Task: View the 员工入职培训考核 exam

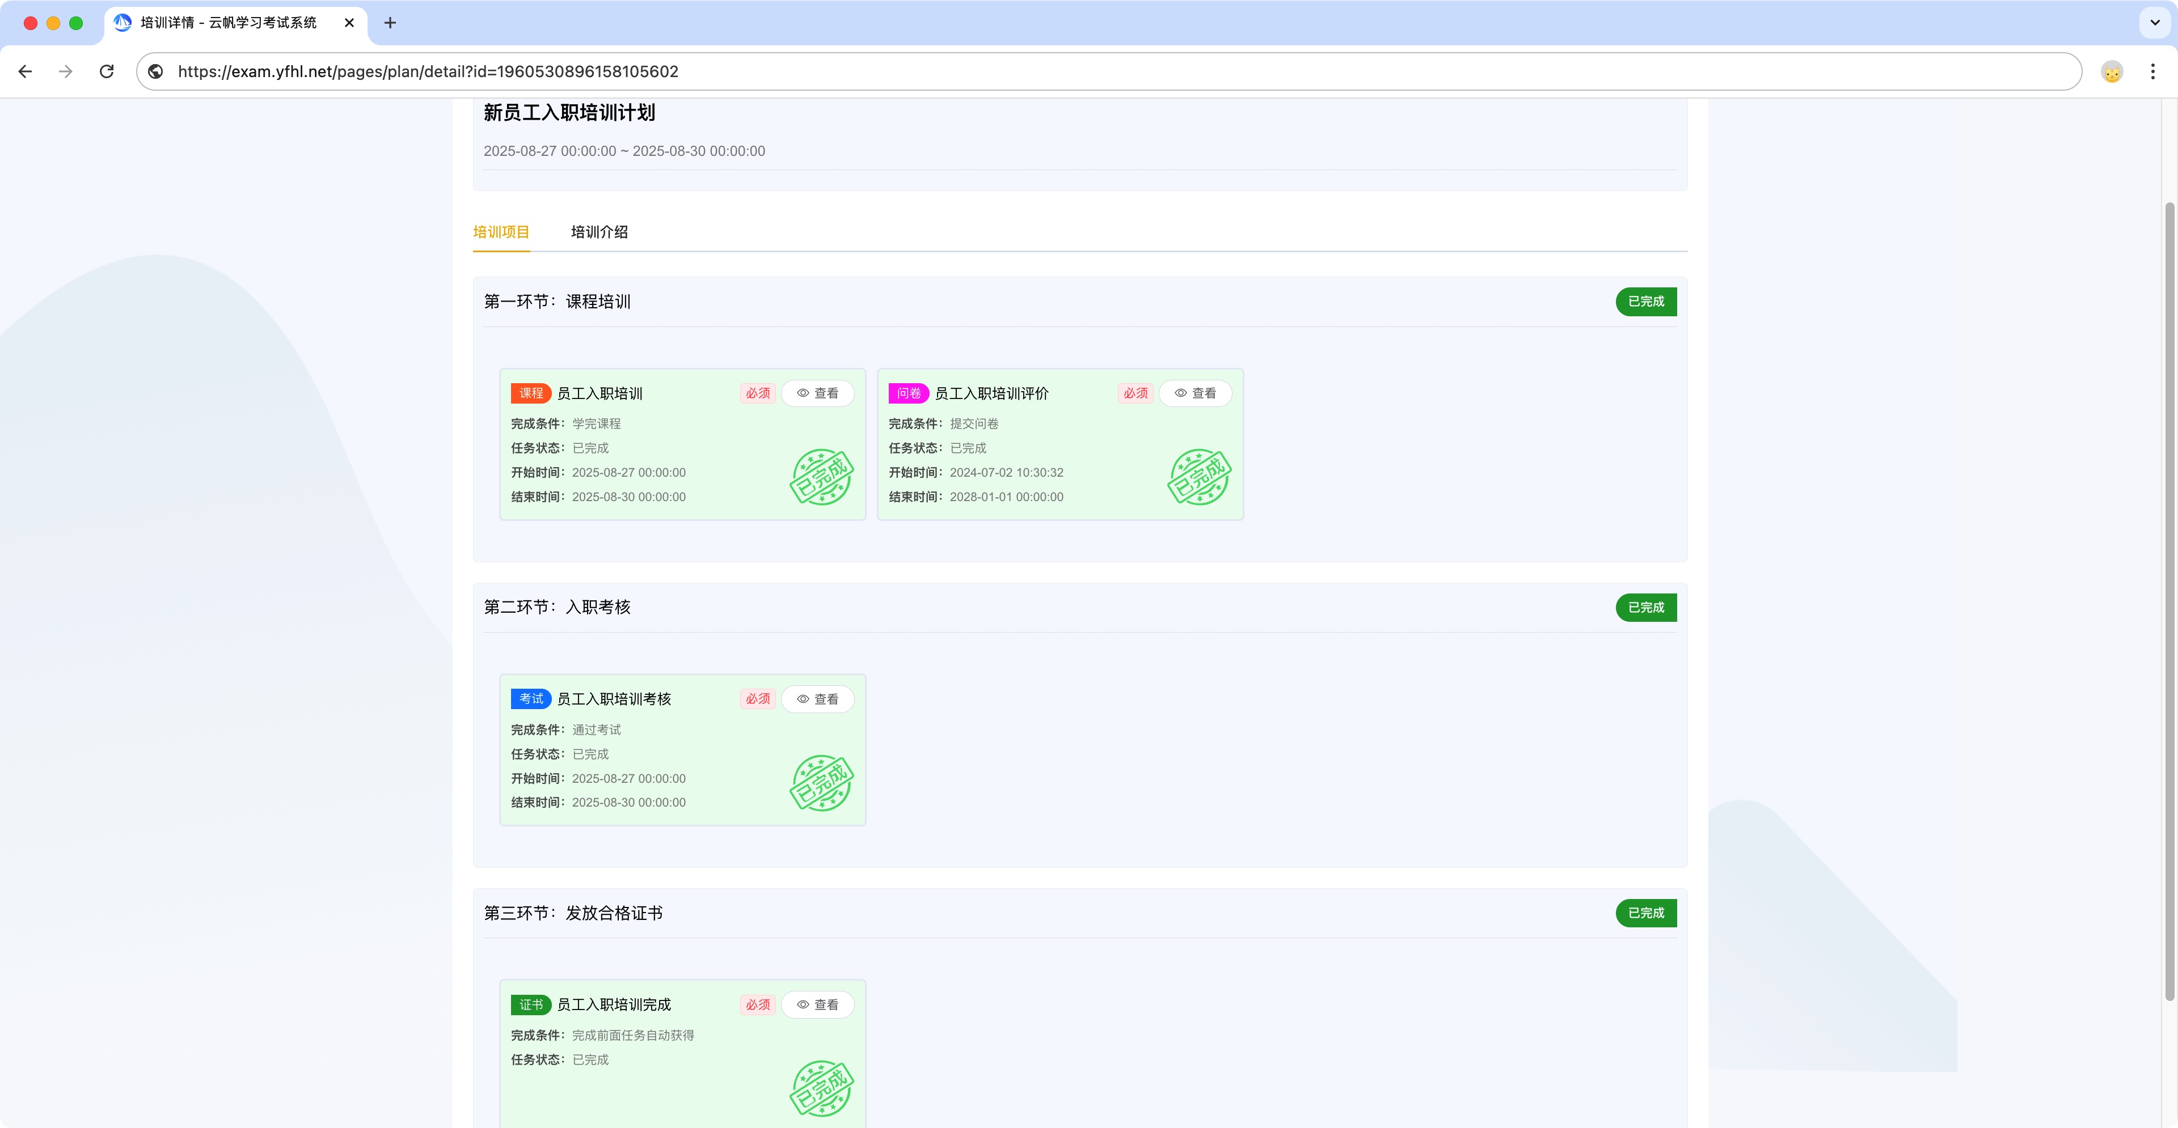Action: (817, 699)
